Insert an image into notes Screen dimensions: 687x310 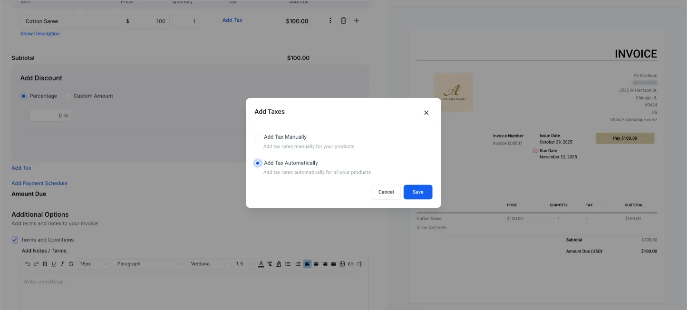coord(342,264)
